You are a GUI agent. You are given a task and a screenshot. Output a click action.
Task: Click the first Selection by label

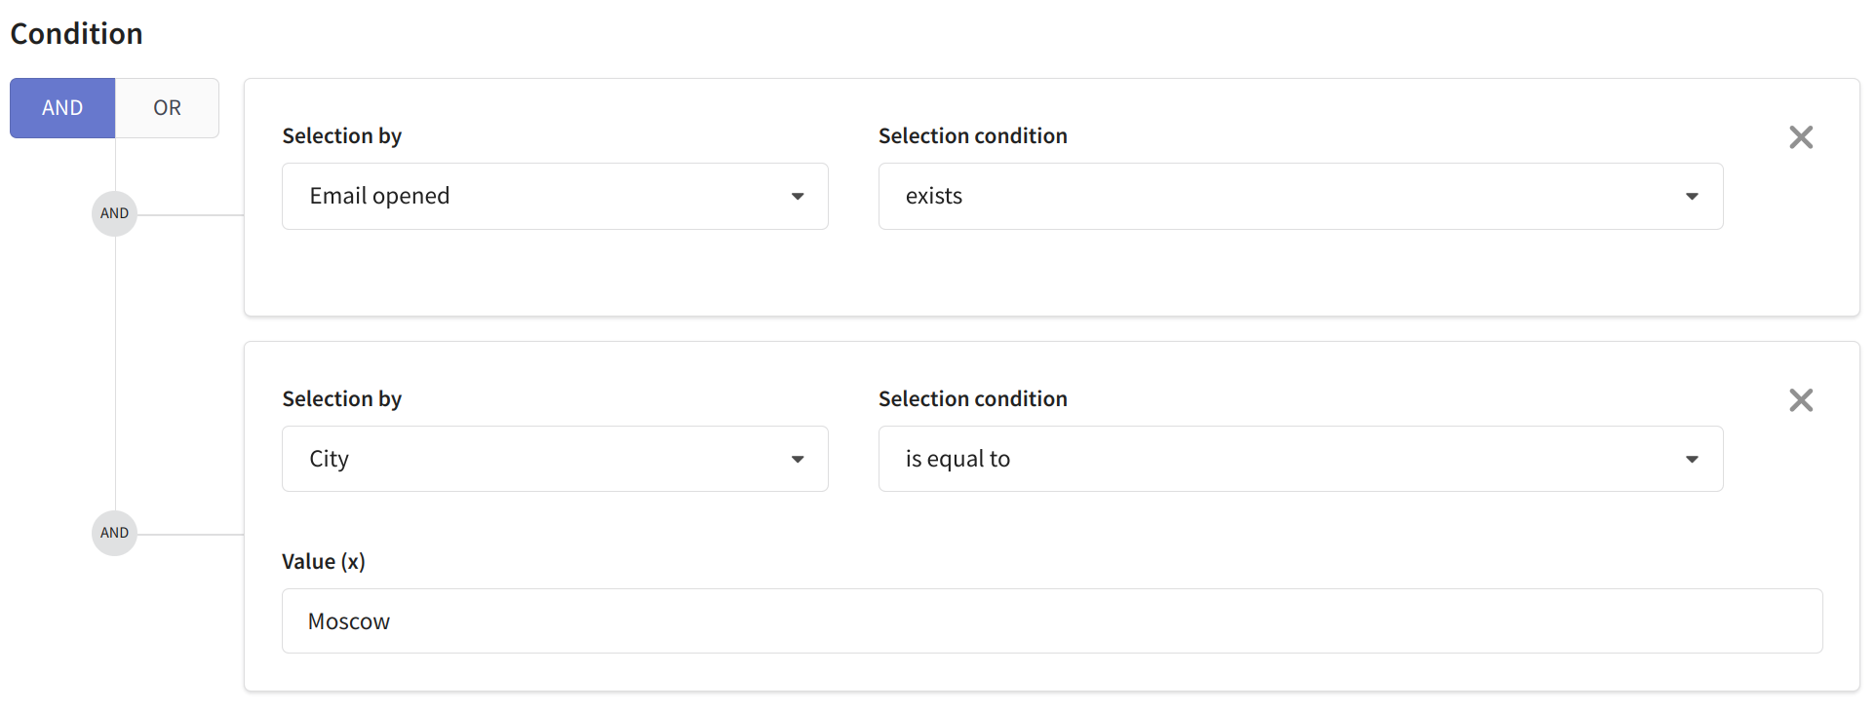tap(341, 136)
